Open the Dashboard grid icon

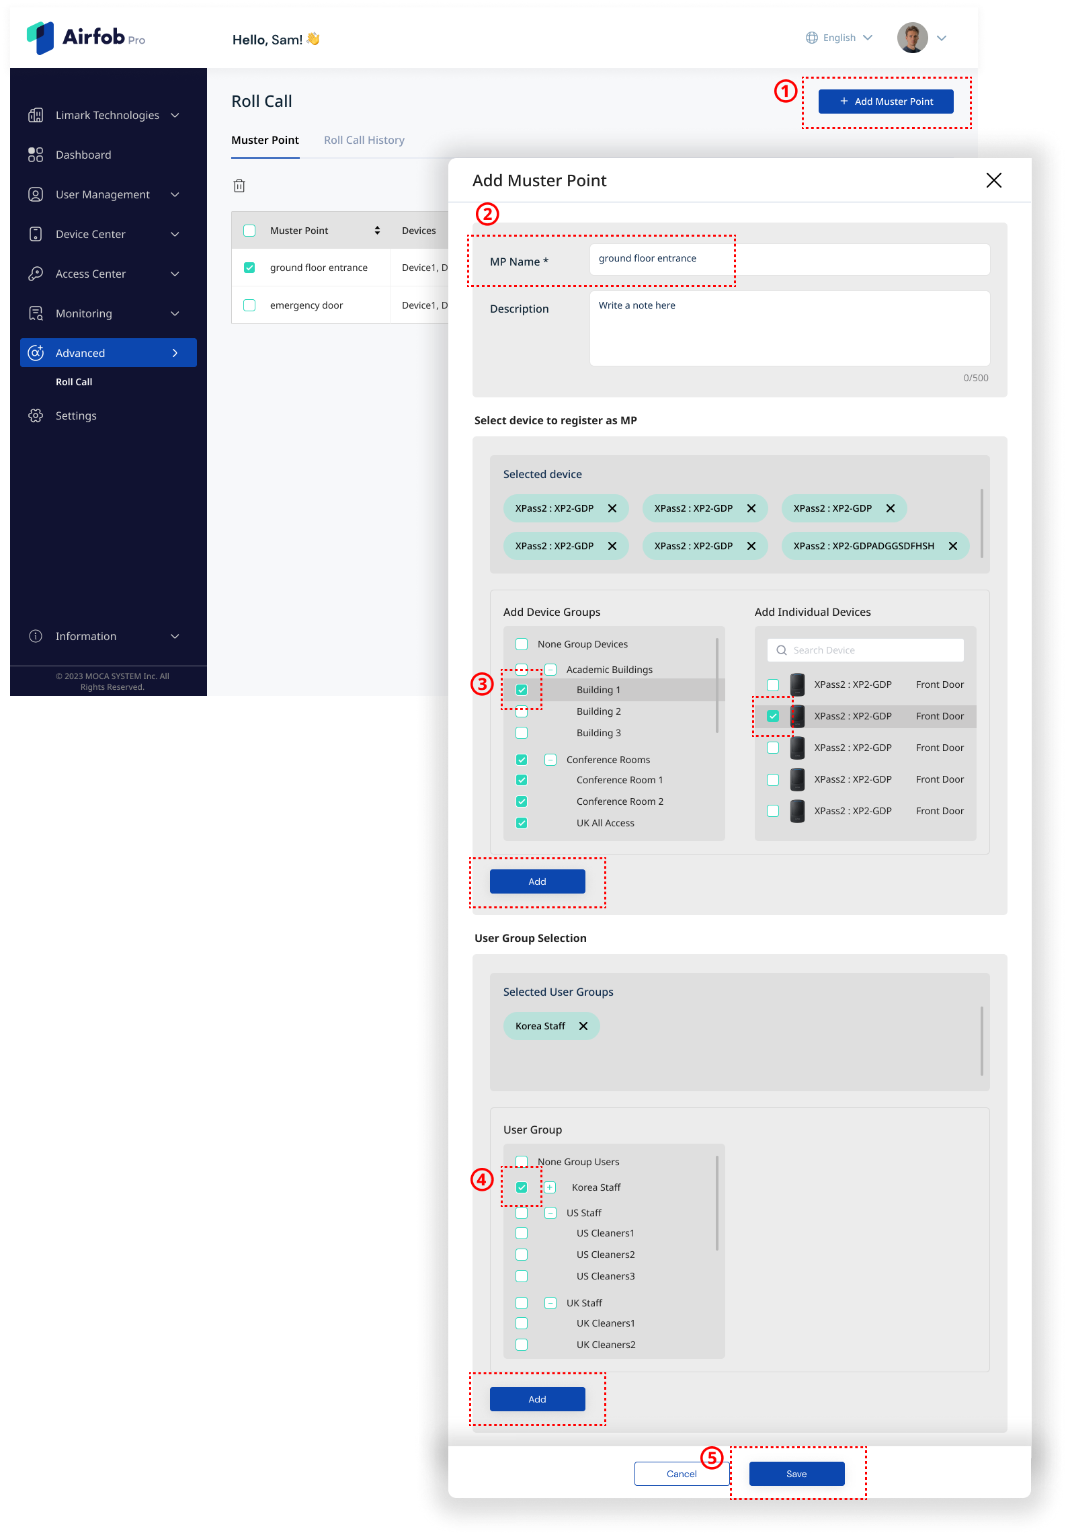pos(36,155)
